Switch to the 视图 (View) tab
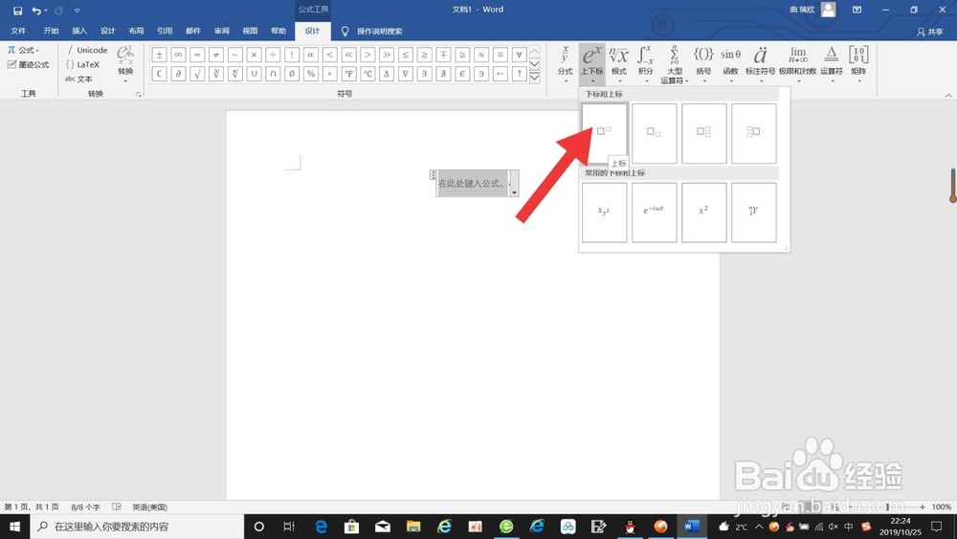 (250, 32)
